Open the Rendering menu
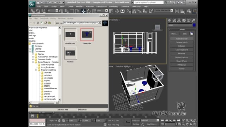The width and height of the screenshot is (226, 127). coord(113,6)
